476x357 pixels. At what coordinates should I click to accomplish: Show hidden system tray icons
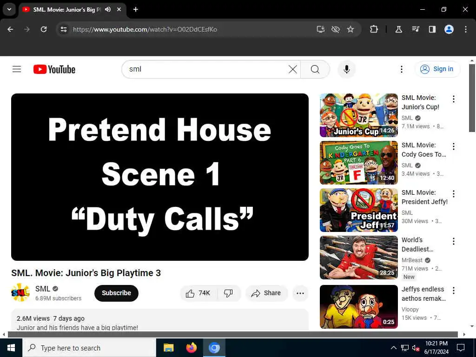click(393, 348)
